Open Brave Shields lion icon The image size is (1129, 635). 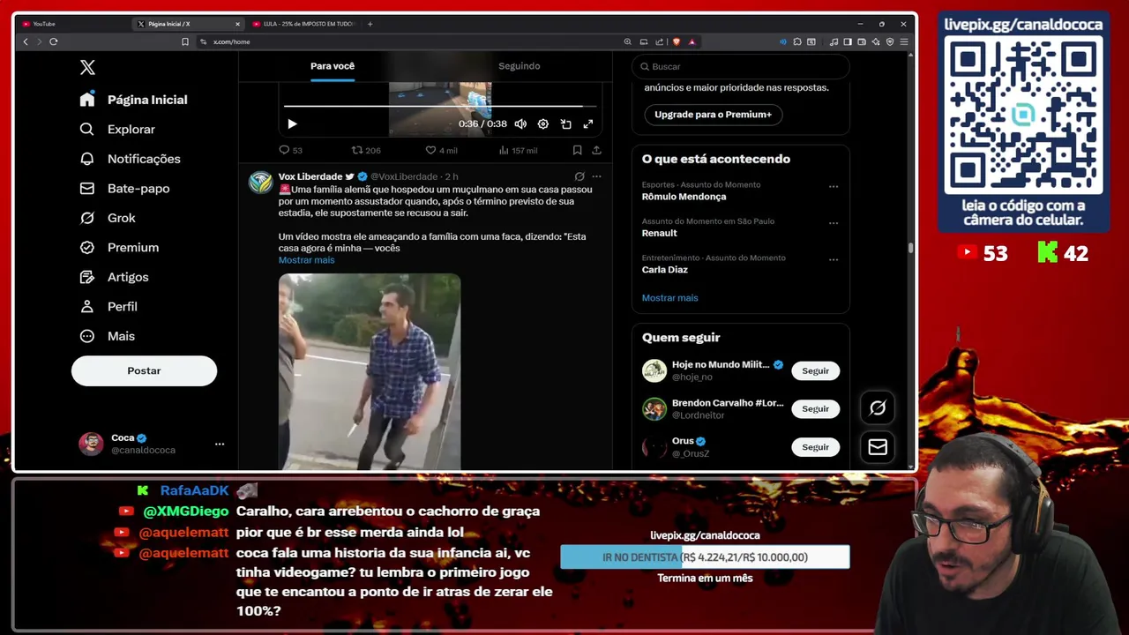click(677, 41)
